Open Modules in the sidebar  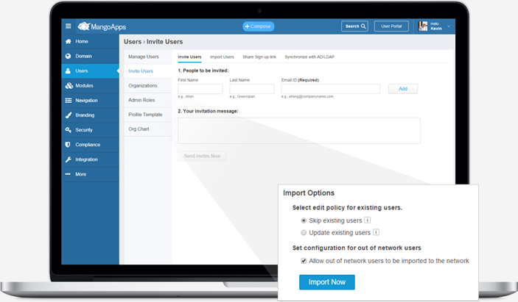90,86
